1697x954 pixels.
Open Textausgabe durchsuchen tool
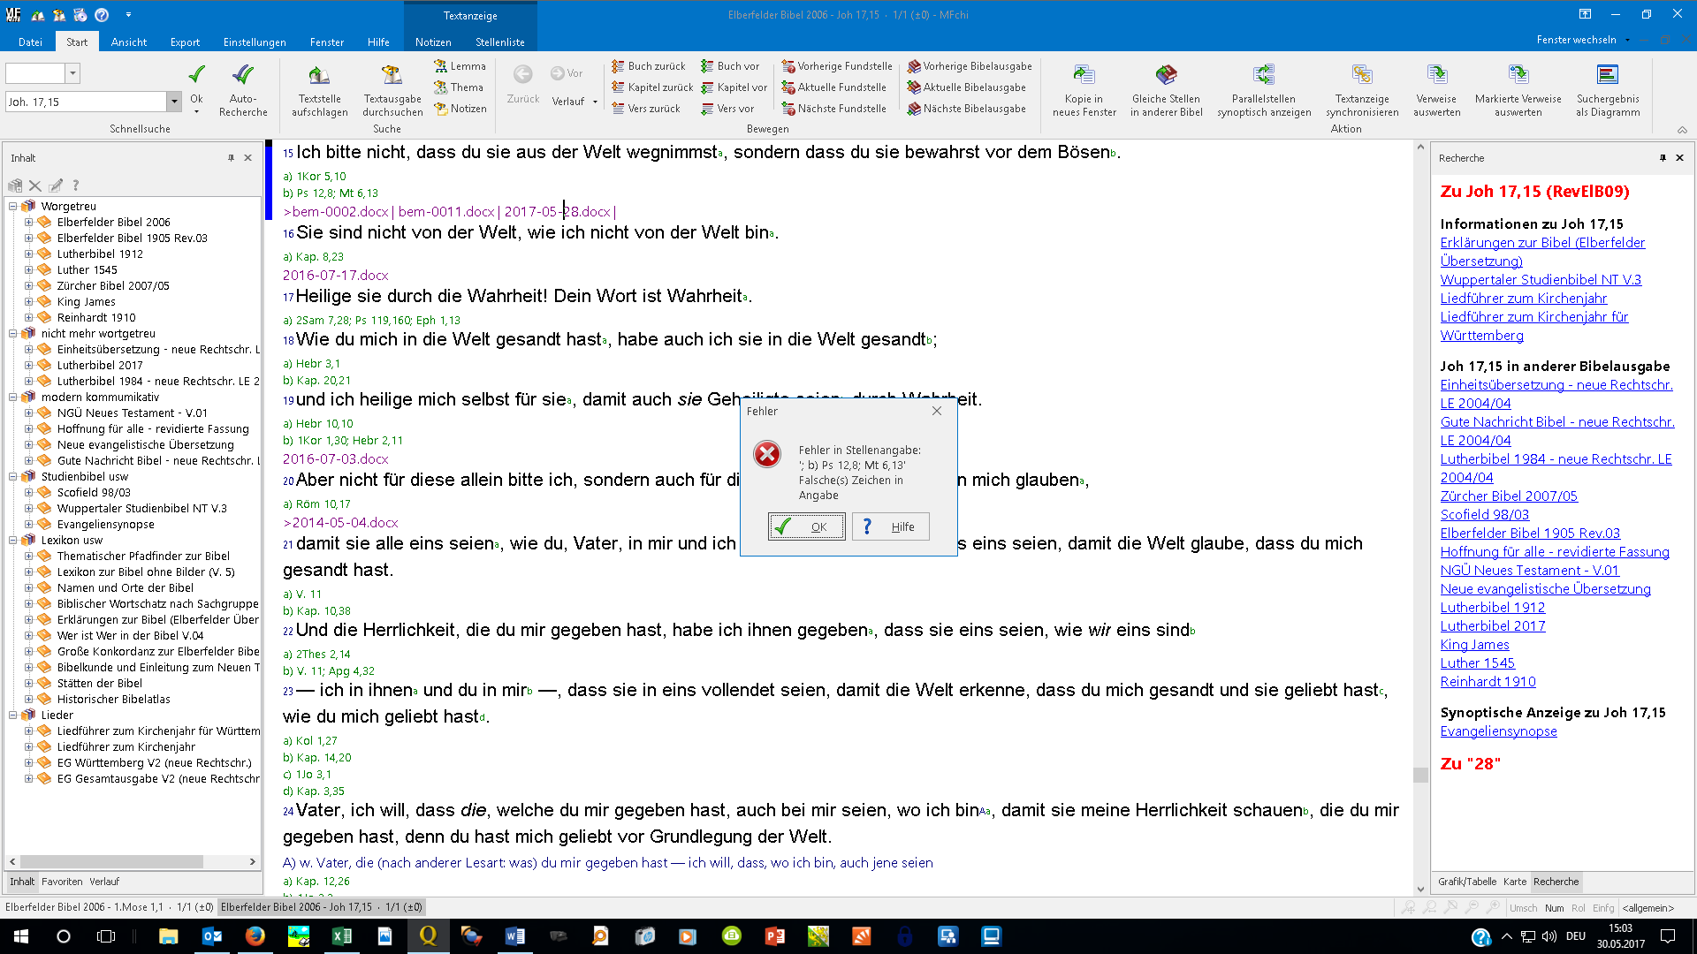pyautogui.click(x=392, y=77)
